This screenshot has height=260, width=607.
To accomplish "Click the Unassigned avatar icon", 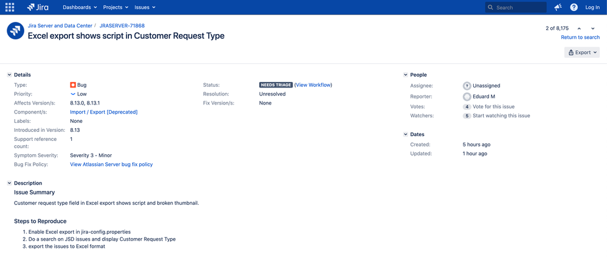I will tap(467, 86).
